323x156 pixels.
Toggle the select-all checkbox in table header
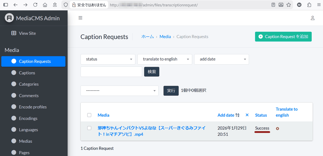pyautogui.click(x=89, y=115)
